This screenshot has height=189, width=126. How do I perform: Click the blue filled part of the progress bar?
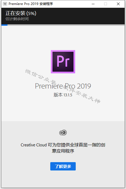pyautogui.click(x=4, y=25)
